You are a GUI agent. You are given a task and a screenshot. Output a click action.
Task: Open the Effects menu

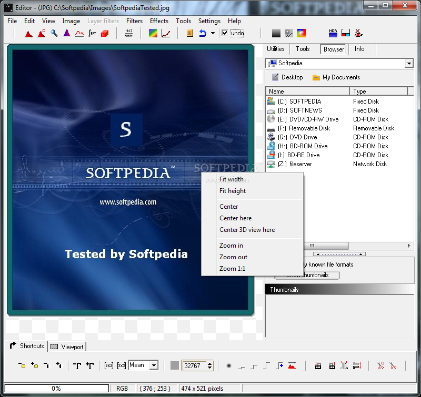coord(159,21)
